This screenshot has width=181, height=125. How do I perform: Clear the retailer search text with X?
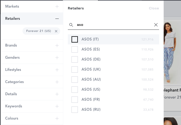(156, 25)
